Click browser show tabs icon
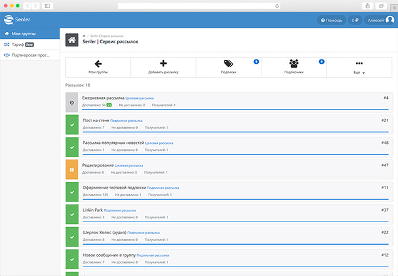The image size is (398, 276). [381, 6]
